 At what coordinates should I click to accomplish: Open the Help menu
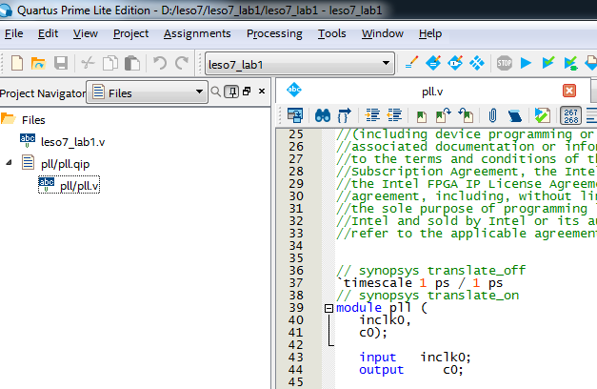pyautogui.click(x=430, y=33)
